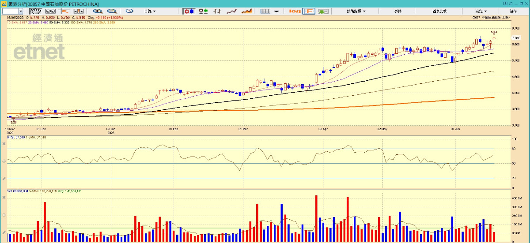This screenshot has width=530, height=243.
Task: Click the 圖表比較 button
Action: coord(440,11)
